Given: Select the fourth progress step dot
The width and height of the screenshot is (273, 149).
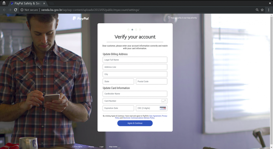Looking at the screenshot, I should [140, 29].
